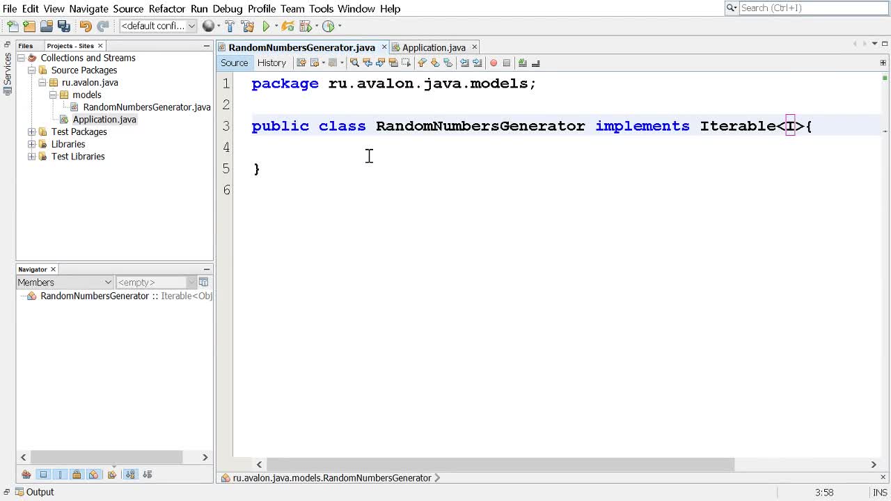Viewport: 891px width, 501px height.
Task: Click Last Edit icon in editor toolbar
Action: pyautogui.click(x=301, y=63)
